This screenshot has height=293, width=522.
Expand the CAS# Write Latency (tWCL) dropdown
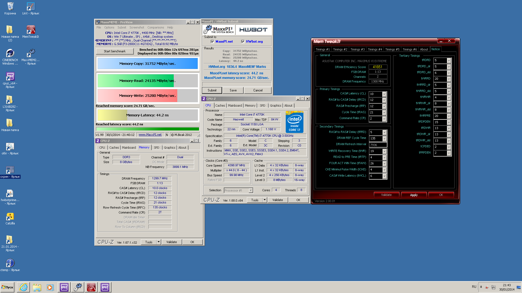pyautogui.click(x=384, y=176)
